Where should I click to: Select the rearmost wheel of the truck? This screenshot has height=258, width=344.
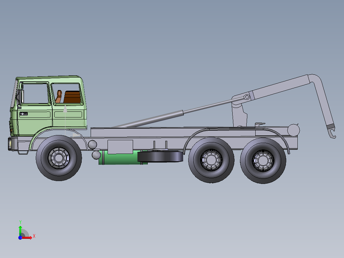[x=263, y=161]
